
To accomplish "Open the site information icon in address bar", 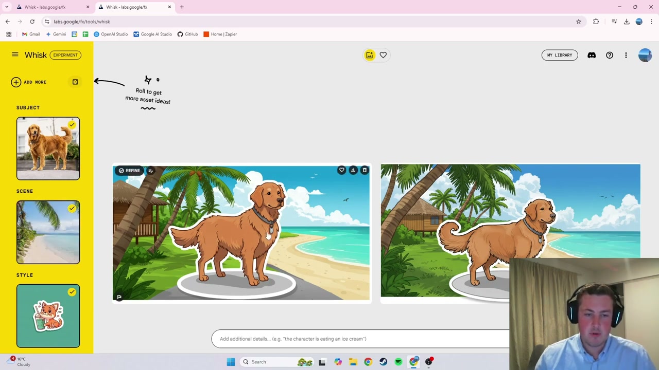I will (47, 22).
